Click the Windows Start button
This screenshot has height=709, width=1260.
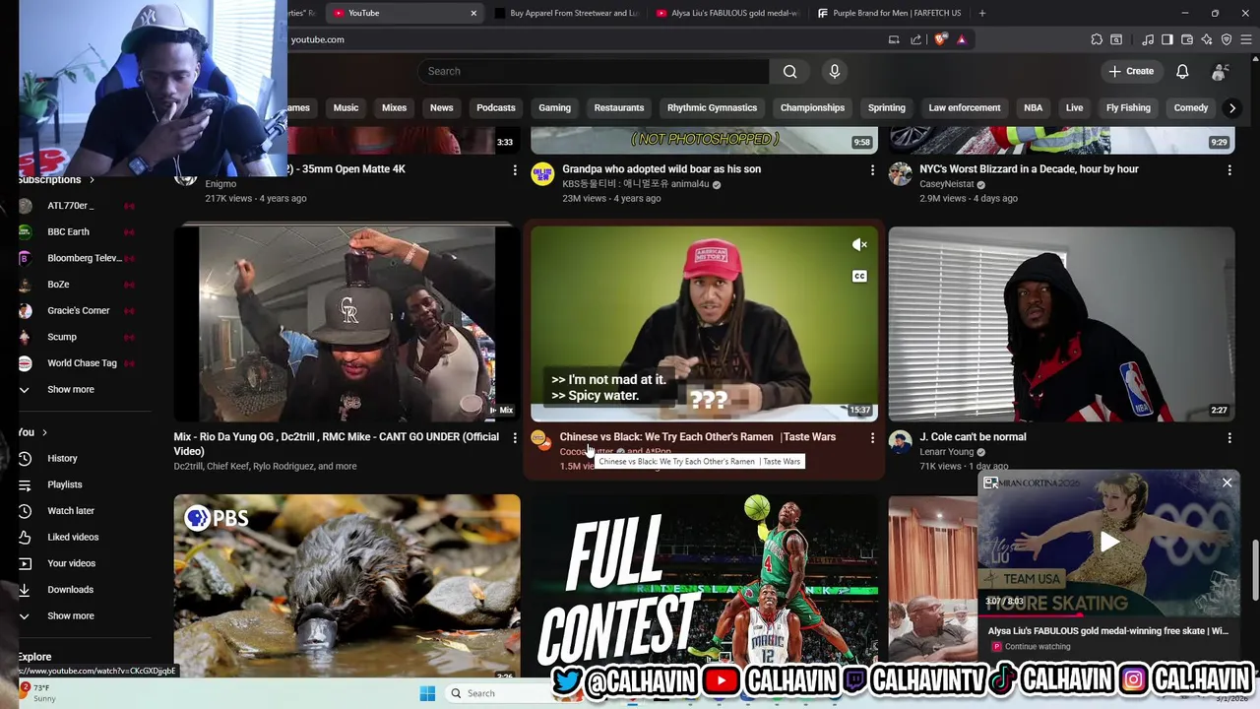(x=427, y=693)
